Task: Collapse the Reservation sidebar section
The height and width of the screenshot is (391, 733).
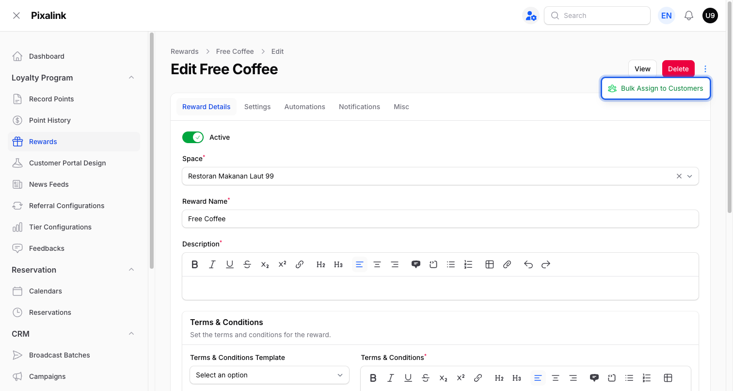Action: (x=131, y=270)
